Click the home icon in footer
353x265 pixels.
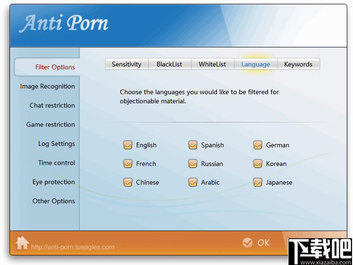point(22,243)
